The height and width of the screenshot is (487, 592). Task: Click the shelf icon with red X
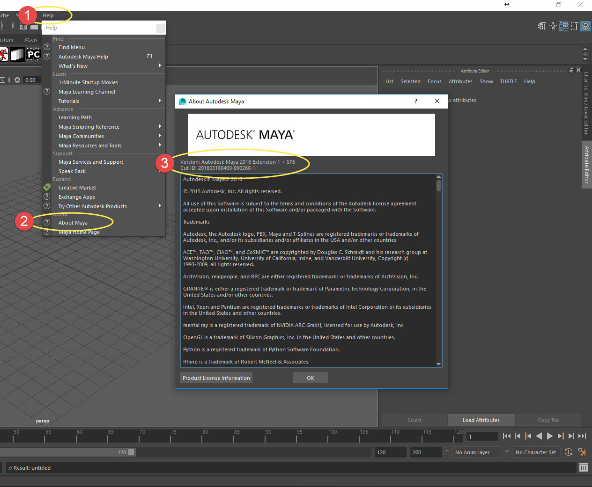click(4, 54)
